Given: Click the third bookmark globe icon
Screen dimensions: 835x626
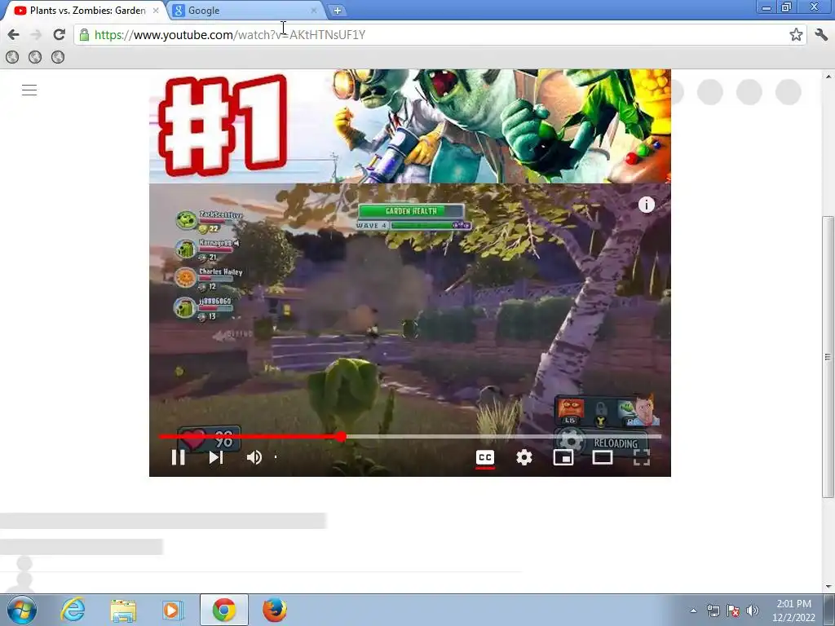Looking at the screenshot, I should 58,57.
